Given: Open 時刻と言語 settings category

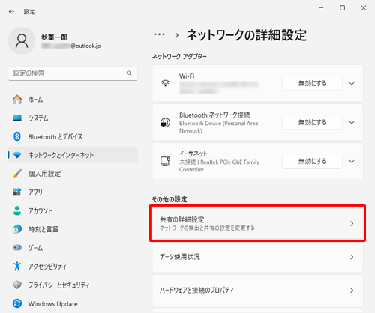Looking at the screenshot, I should pyautogui.click(x=73, y=229).
